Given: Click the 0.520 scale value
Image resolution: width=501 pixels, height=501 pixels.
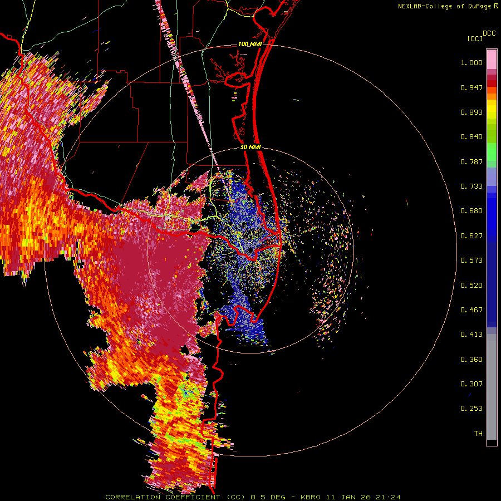Looking at the screenshot, I should click(471, 286).
